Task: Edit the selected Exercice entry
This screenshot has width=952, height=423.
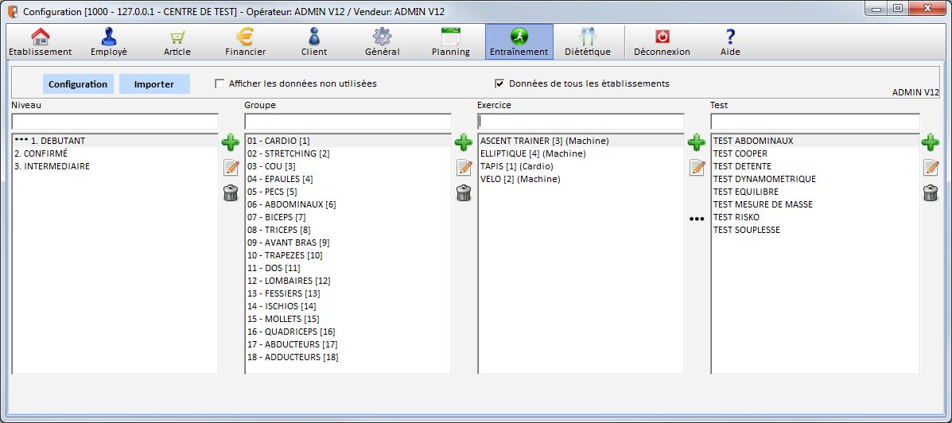Action: point(697,168)
